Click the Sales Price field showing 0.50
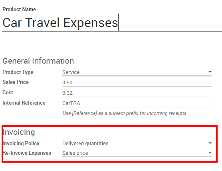The image size is (222, 171). coord(137,83)
